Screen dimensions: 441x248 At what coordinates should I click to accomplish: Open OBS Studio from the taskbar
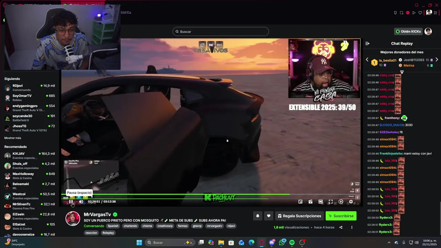(x=302, y=242)
